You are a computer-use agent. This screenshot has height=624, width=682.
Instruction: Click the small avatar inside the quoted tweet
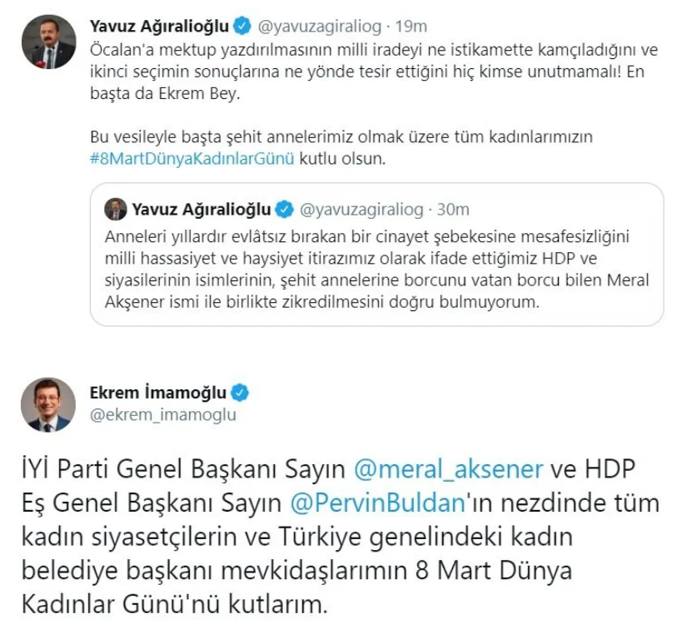(x=115, y=209)
